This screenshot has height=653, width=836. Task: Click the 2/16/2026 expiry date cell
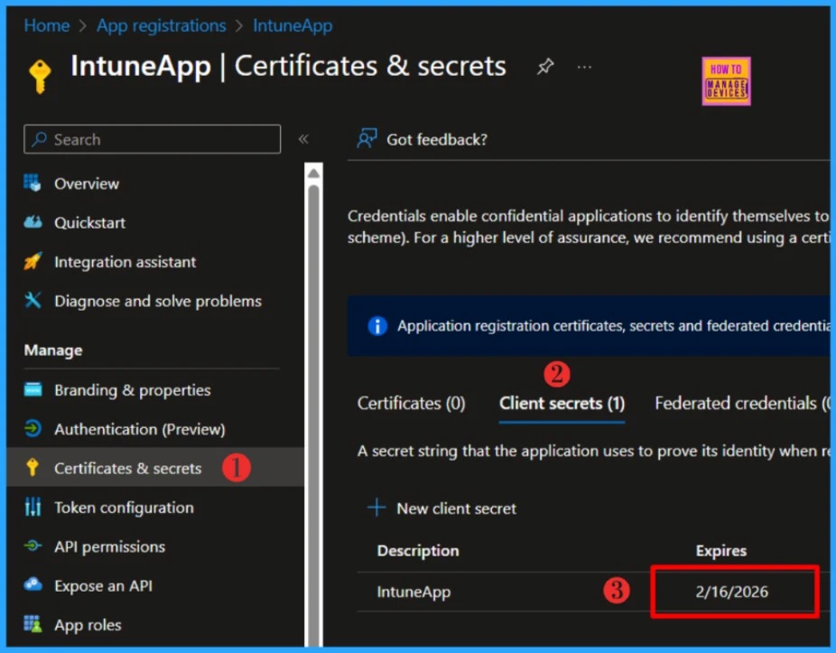tap(731, 591)
